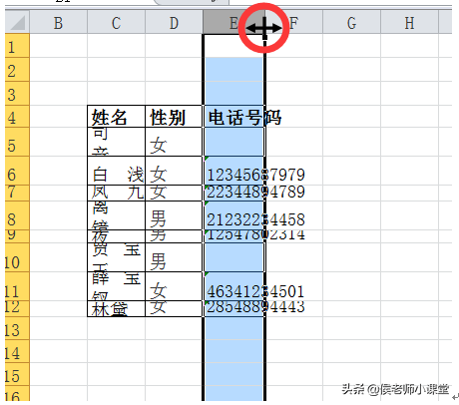Select the name cell 白 浅
459x405 pixels.
pos(116,171)
